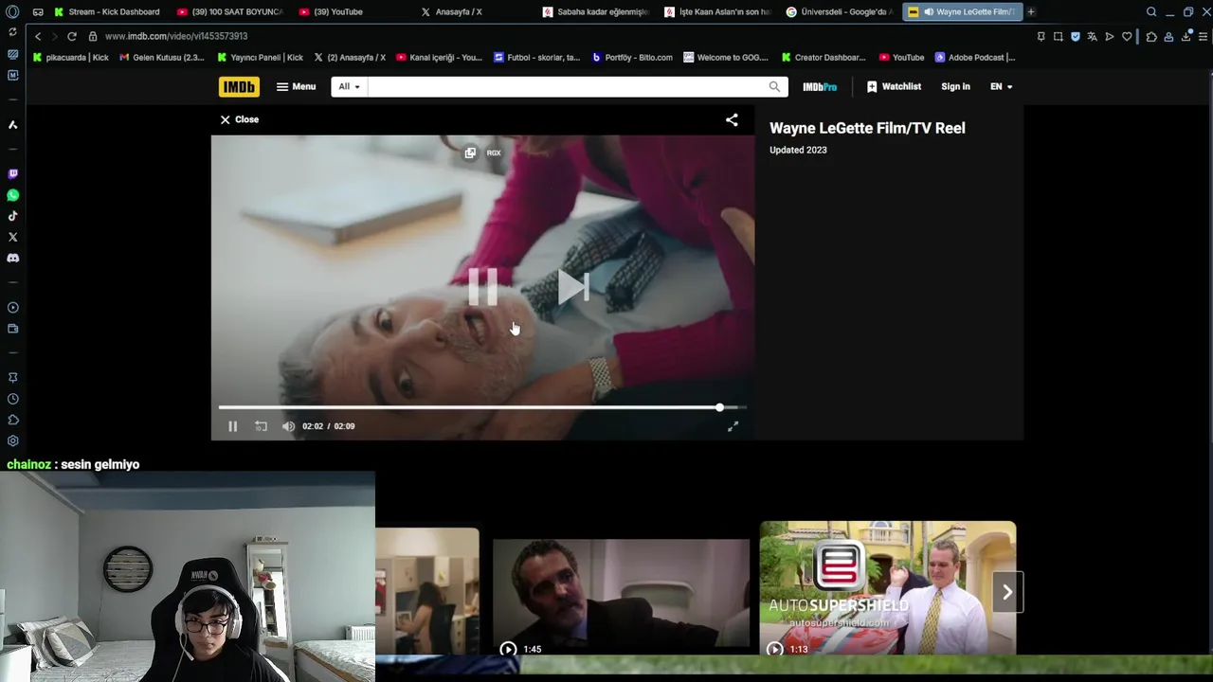Click the large pause overlay on video
Screen dimensions: 1213x682
(482, 287)
